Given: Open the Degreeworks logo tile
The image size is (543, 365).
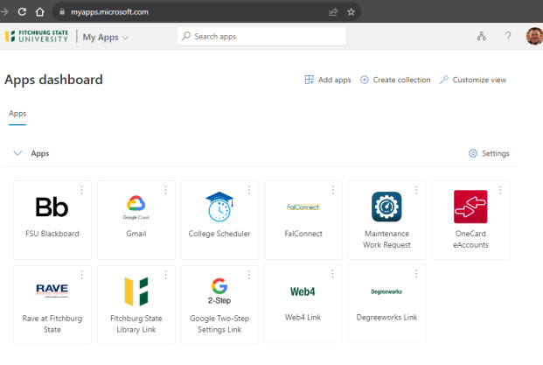Looking at the screenshot, I should pos(386,291).
